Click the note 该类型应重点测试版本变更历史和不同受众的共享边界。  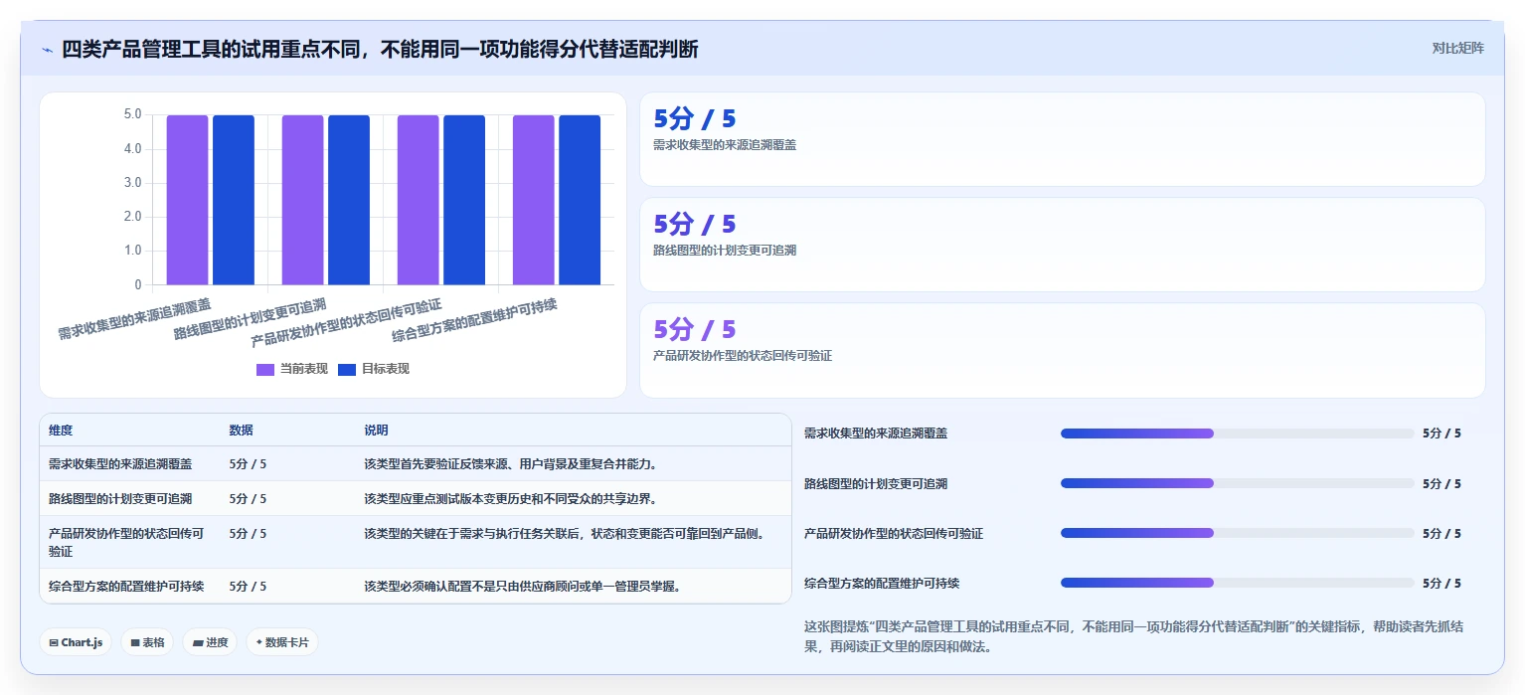511,499
